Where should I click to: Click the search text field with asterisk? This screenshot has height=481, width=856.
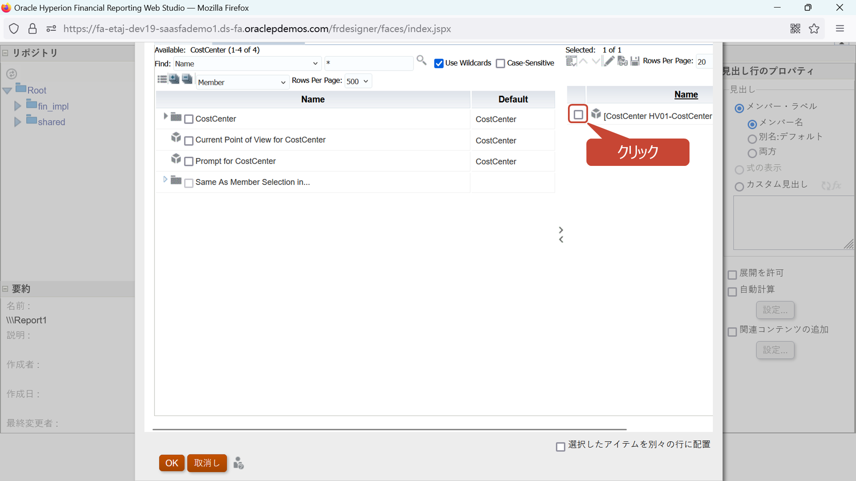pyautogui.click(x=368, y=63)
